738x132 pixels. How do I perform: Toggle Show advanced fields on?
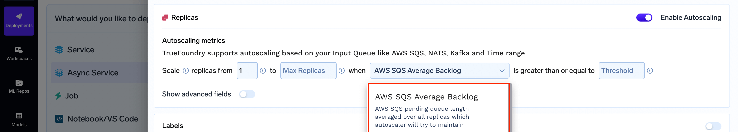(x=247, y=94)
